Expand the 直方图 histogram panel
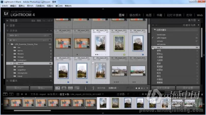206x115 pixels. 199,20
